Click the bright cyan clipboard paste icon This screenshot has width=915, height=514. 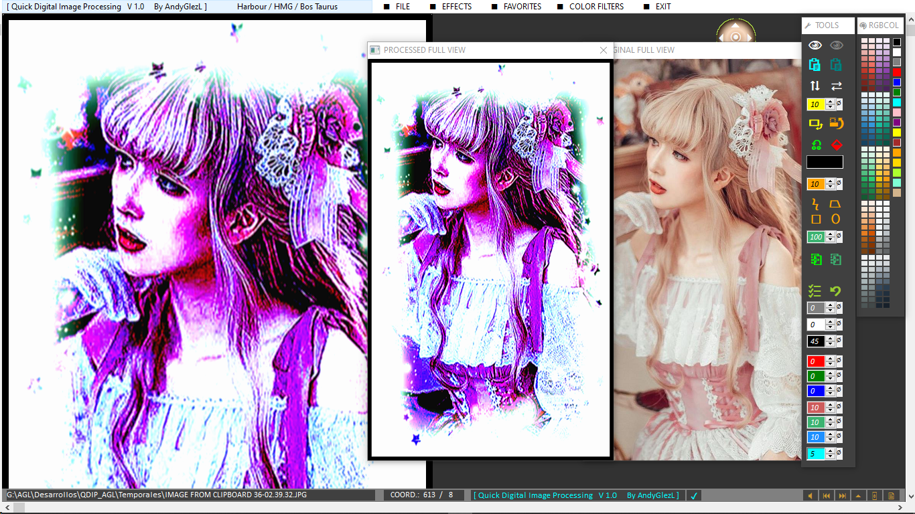(815, 65)
